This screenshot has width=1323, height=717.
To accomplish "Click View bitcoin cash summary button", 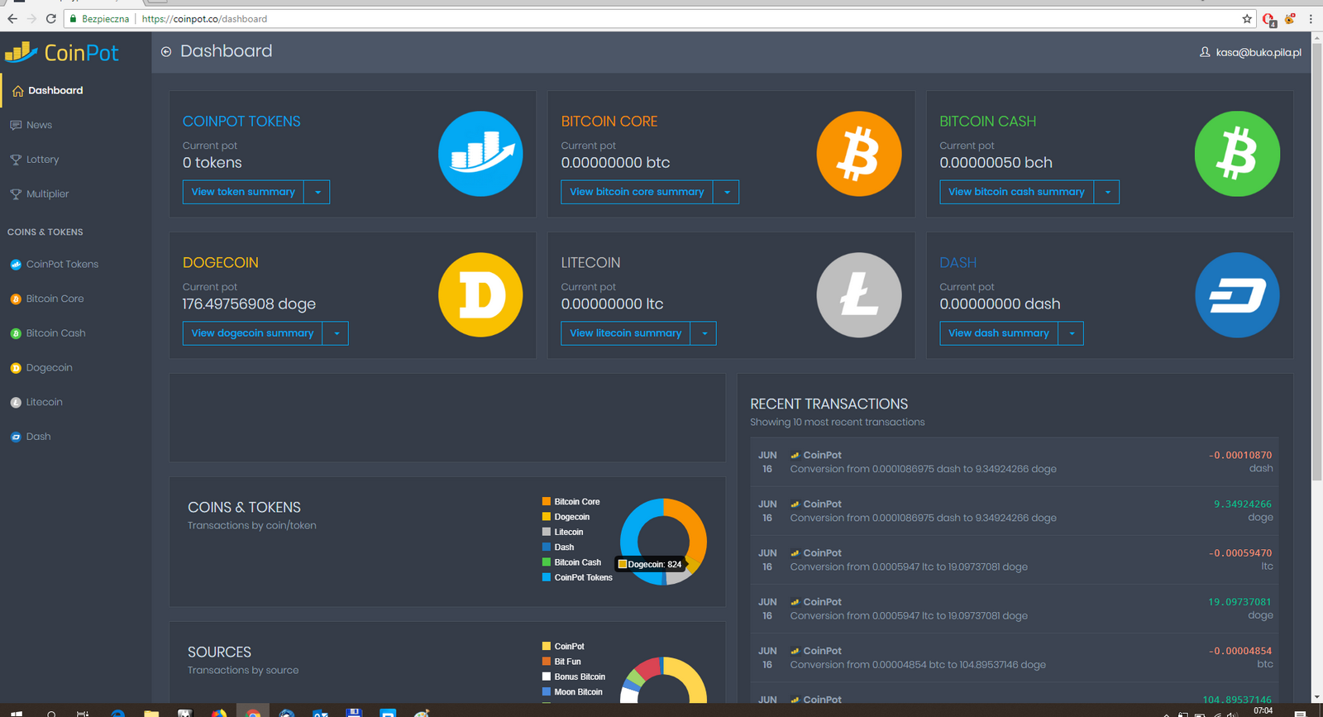I will [1016, 192].
